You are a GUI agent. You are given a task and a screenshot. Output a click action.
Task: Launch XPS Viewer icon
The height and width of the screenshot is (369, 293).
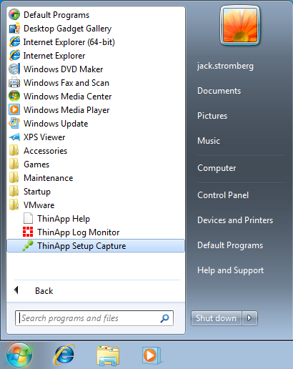click(x=14, y=137)
